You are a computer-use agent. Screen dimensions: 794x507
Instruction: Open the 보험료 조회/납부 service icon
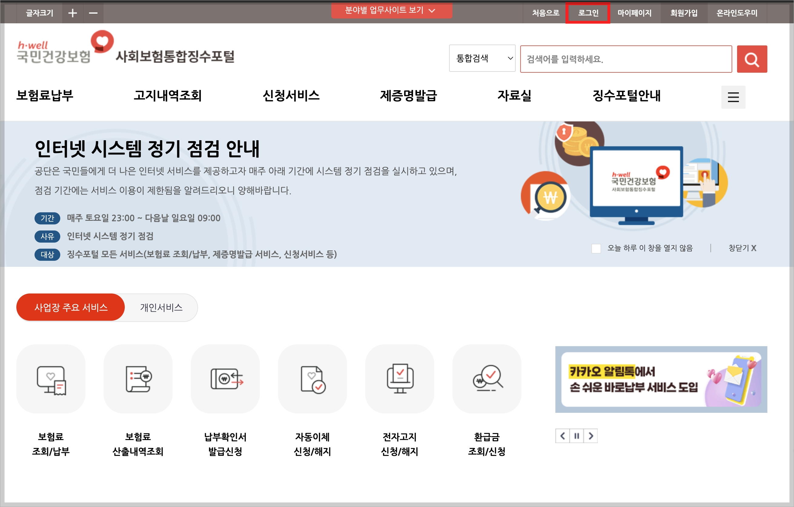point(51,379)
